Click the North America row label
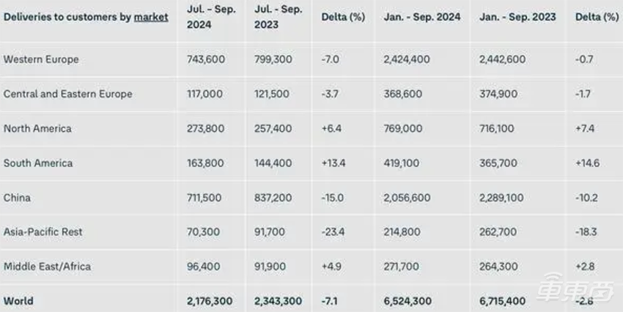 pos(38,128)
